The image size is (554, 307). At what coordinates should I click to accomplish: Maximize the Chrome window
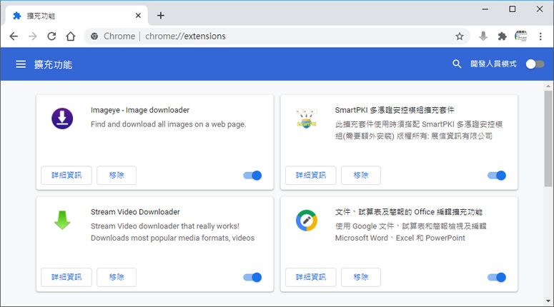pos(513,9)
